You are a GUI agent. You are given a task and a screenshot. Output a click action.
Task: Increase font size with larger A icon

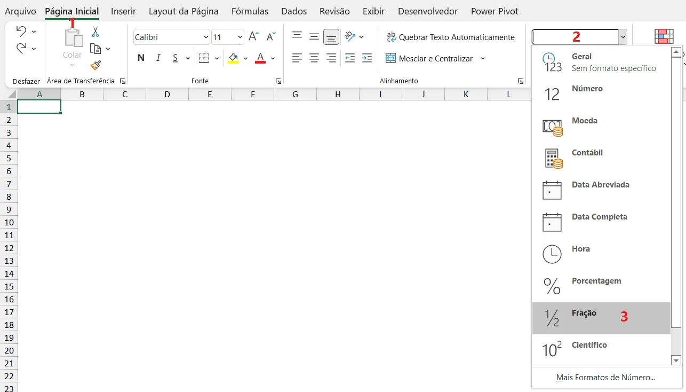[x=254, y=37]
